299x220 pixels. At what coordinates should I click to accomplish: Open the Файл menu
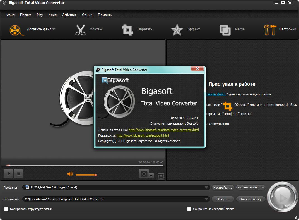(11, 15)
